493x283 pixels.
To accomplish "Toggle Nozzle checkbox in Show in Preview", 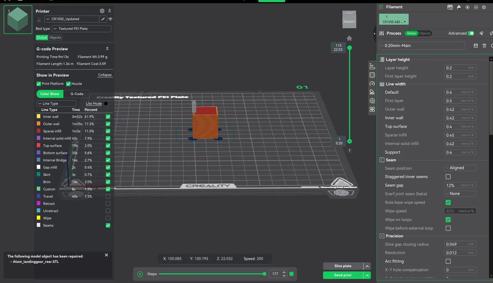I will click(x=68, y=84).
